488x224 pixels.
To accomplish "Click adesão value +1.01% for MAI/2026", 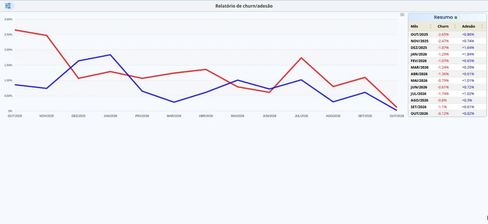I will pyautogui.click(x=468, y=81).
